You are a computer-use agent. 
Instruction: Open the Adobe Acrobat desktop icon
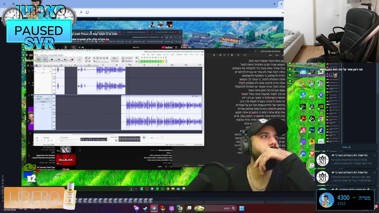pos(303,118)
